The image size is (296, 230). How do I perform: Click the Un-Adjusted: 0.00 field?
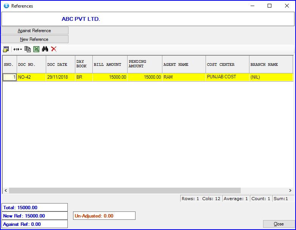coord(104,216)
